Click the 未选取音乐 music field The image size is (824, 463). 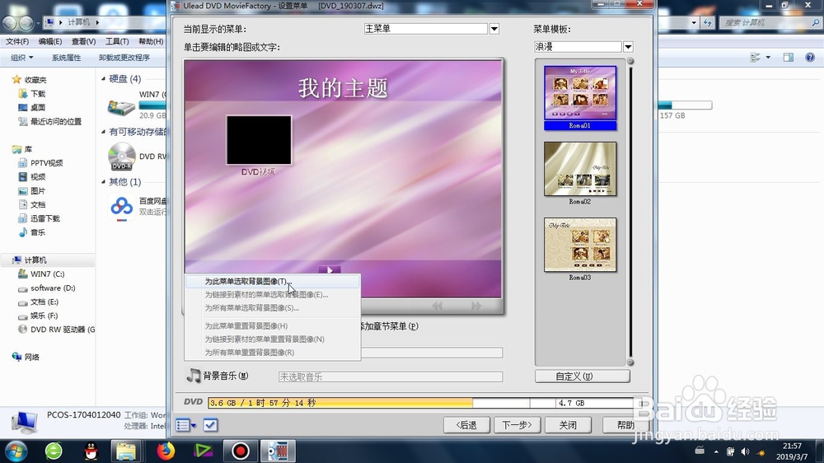(391, 376)
